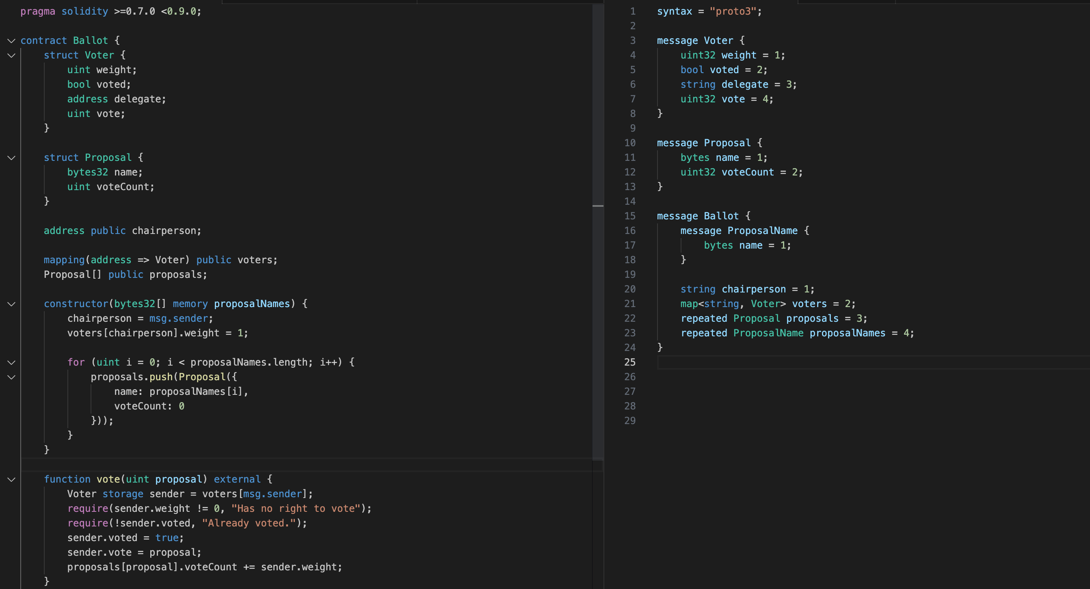Collapse the function vote fold chevron
The image size is (1090, 589).
(x=11, y=479)
